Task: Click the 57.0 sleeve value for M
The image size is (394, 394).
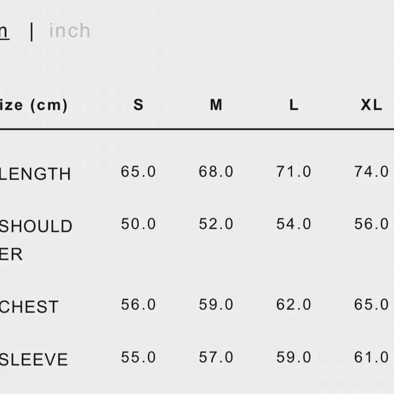Action: (x=216, y=357)
